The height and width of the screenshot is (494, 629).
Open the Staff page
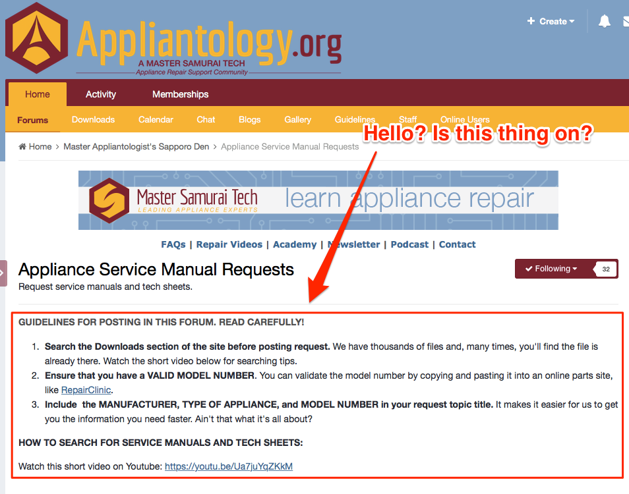point(407,119)
